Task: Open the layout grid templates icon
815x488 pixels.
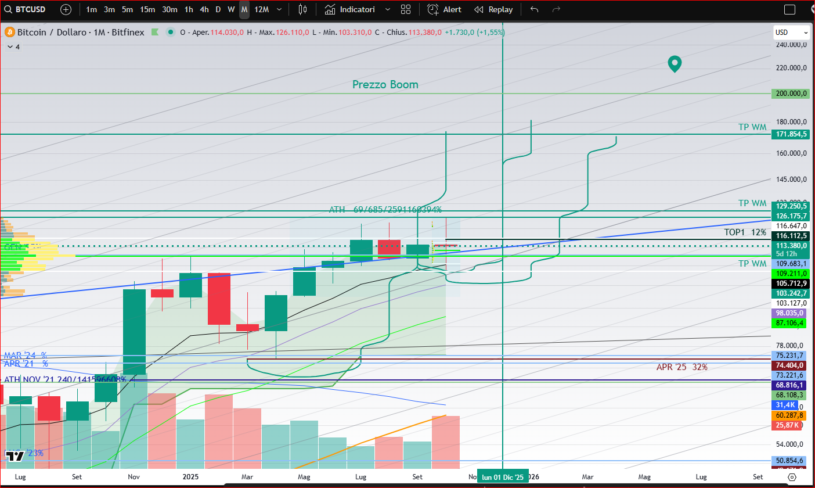Action: coord(406,9)
